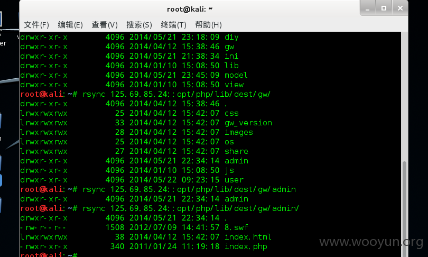
Task: Select the 'images' symlink entry
Action: click(239, 132)
